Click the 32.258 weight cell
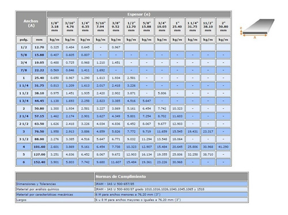This screenshot has height=215, width=288. pos(192,155)
